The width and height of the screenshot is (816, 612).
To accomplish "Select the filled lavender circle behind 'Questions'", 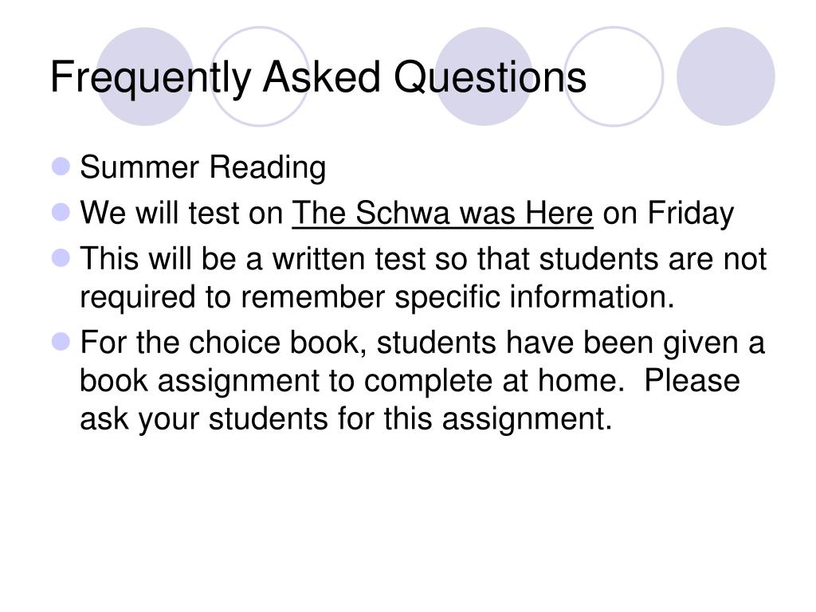I will 484,76.
